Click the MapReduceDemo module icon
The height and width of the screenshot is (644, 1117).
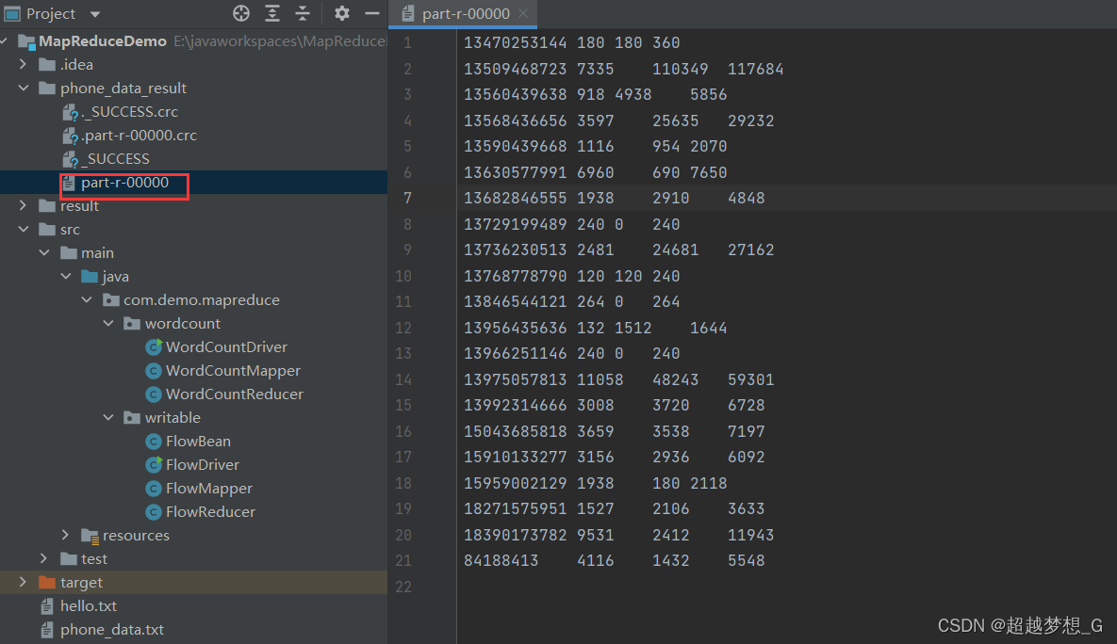coord(26,41)
